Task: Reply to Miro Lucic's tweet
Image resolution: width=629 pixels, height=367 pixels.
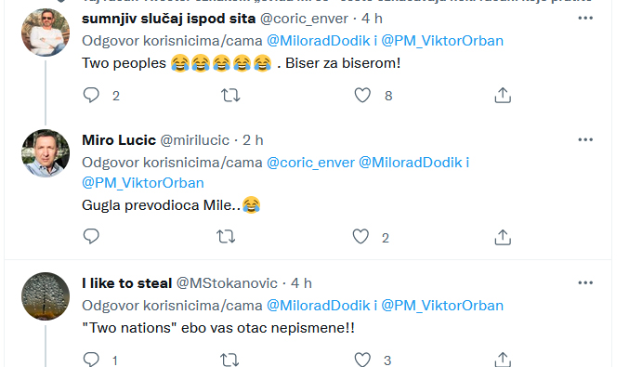Action: [91, 237]
